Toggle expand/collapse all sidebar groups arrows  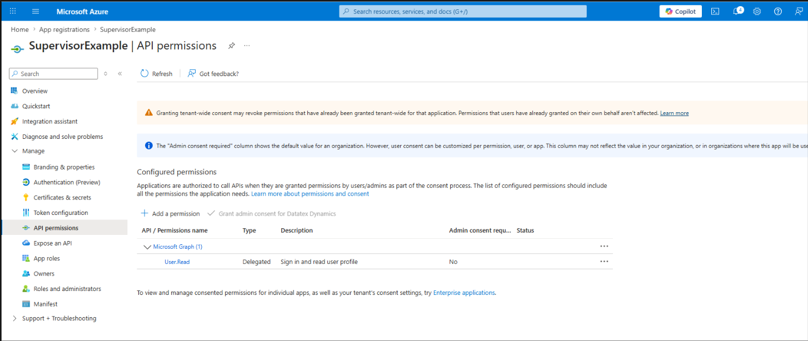click(x=106, y=73)
